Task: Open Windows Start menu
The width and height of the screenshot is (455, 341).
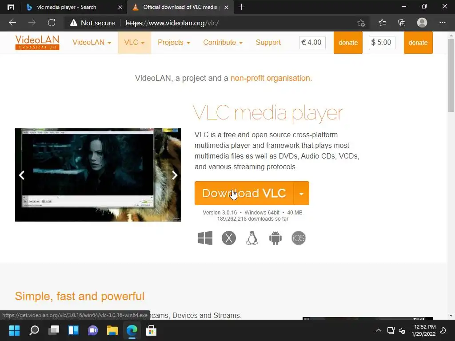Action: (14, 330)
